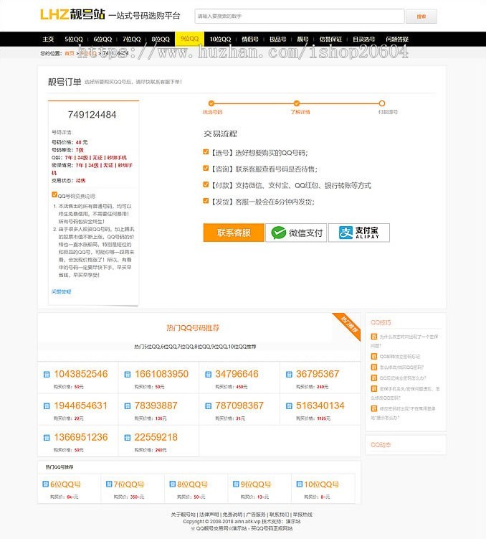Click the blue icon beside number 78393887
486x539 pixels.
(x=128, y=406)
